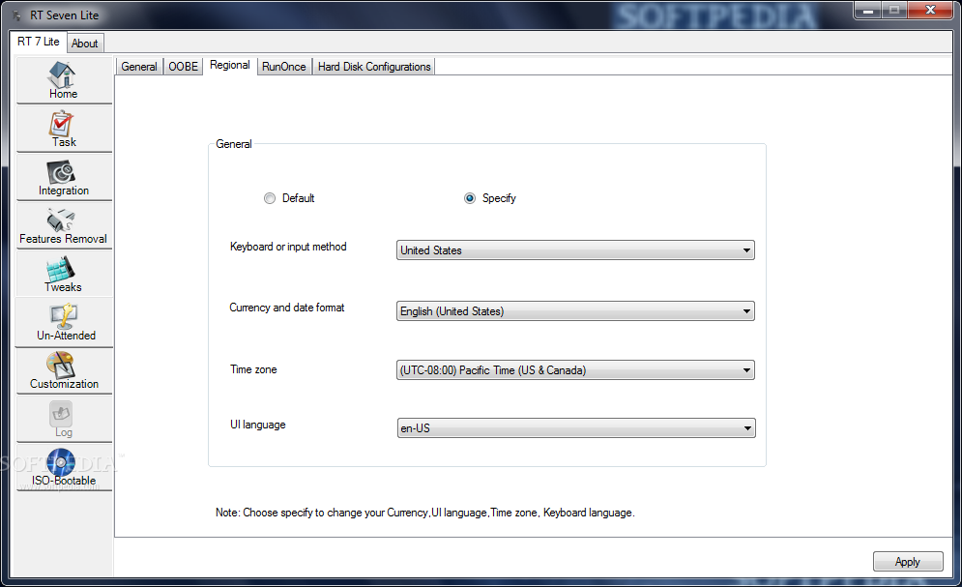Switch to the OOBE tab

(x=183, y=67)
